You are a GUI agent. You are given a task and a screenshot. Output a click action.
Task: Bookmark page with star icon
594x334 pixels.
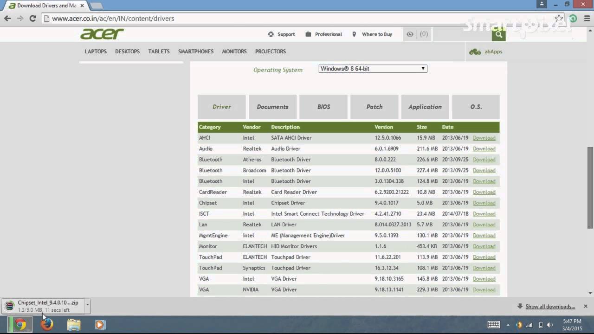pos(559,19)
